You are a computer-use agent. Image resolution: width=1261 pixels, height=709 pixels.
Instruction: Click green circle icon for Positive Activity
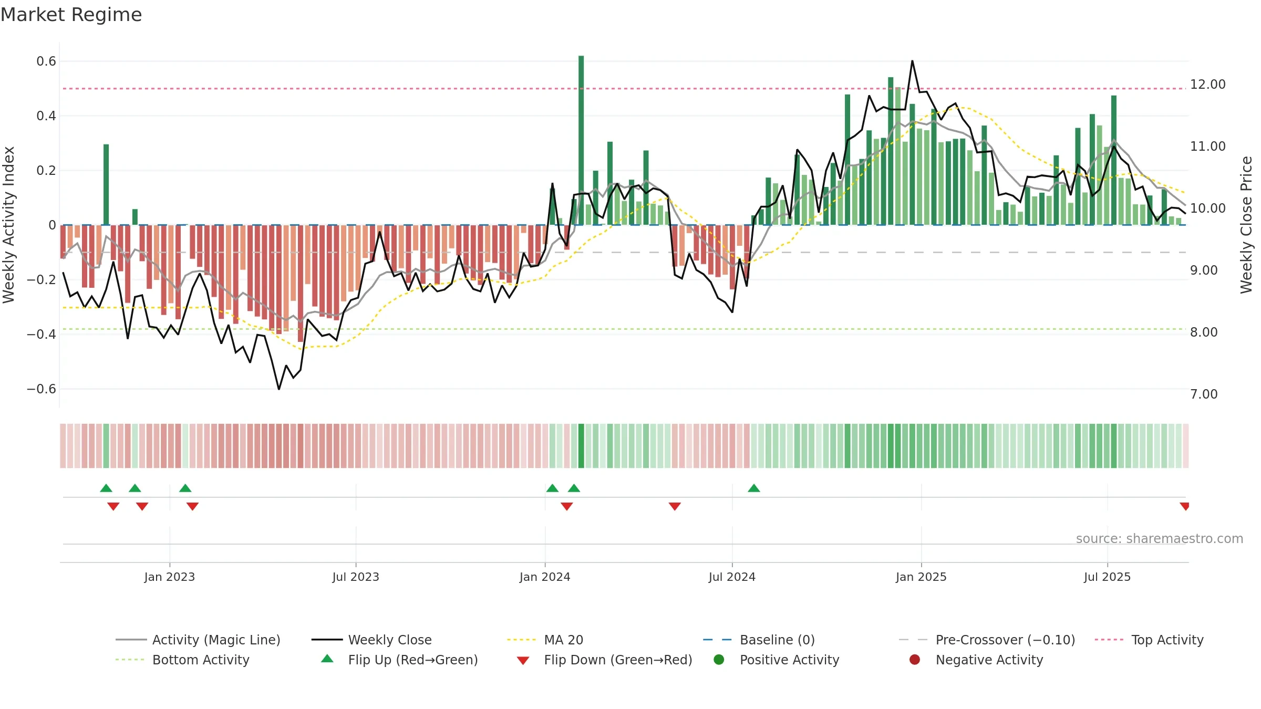(719, 660)
